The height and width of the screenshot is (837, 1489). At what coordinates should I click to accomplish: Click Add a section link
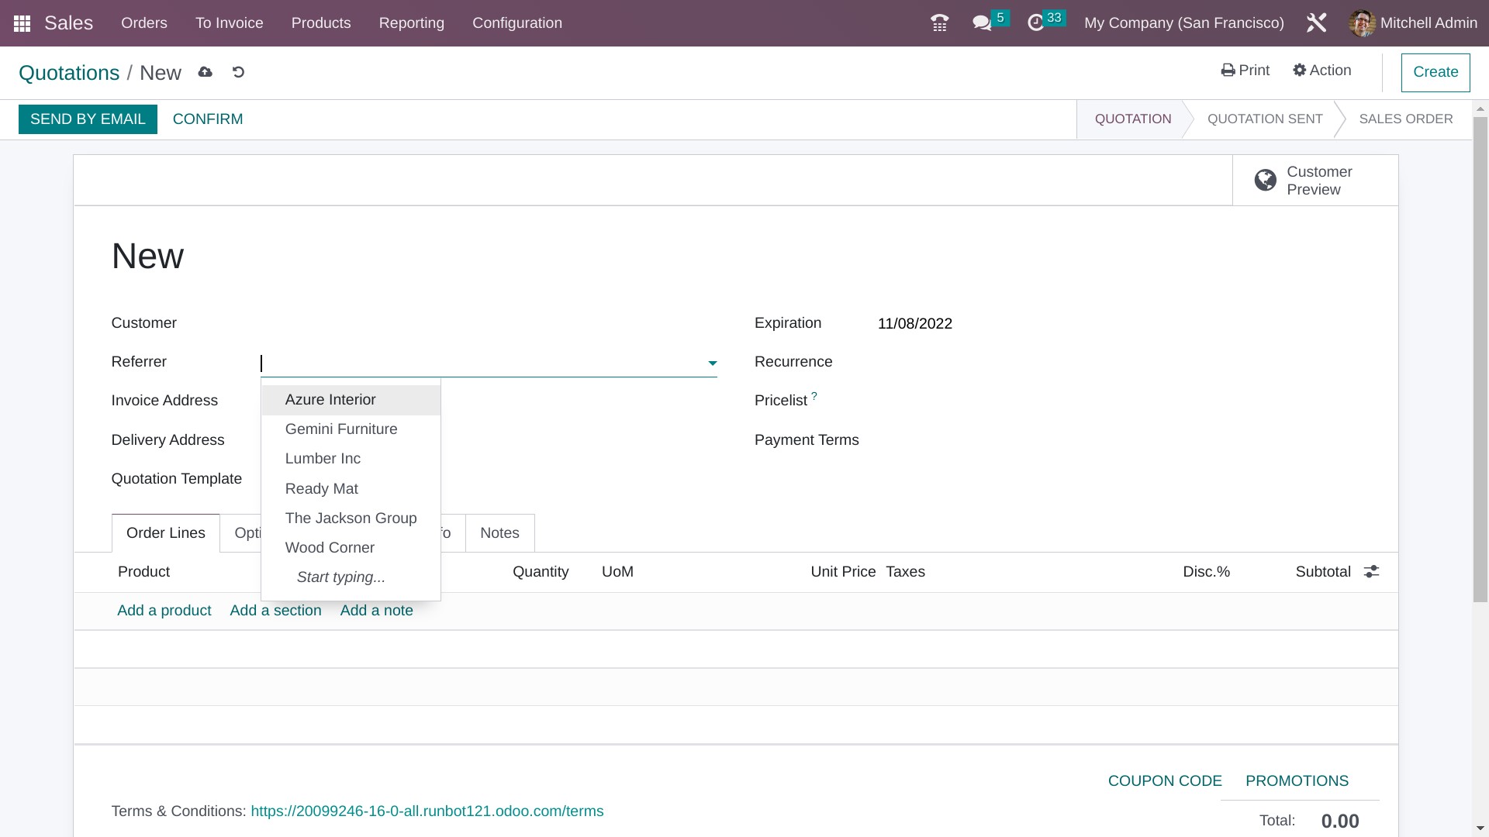275,611
